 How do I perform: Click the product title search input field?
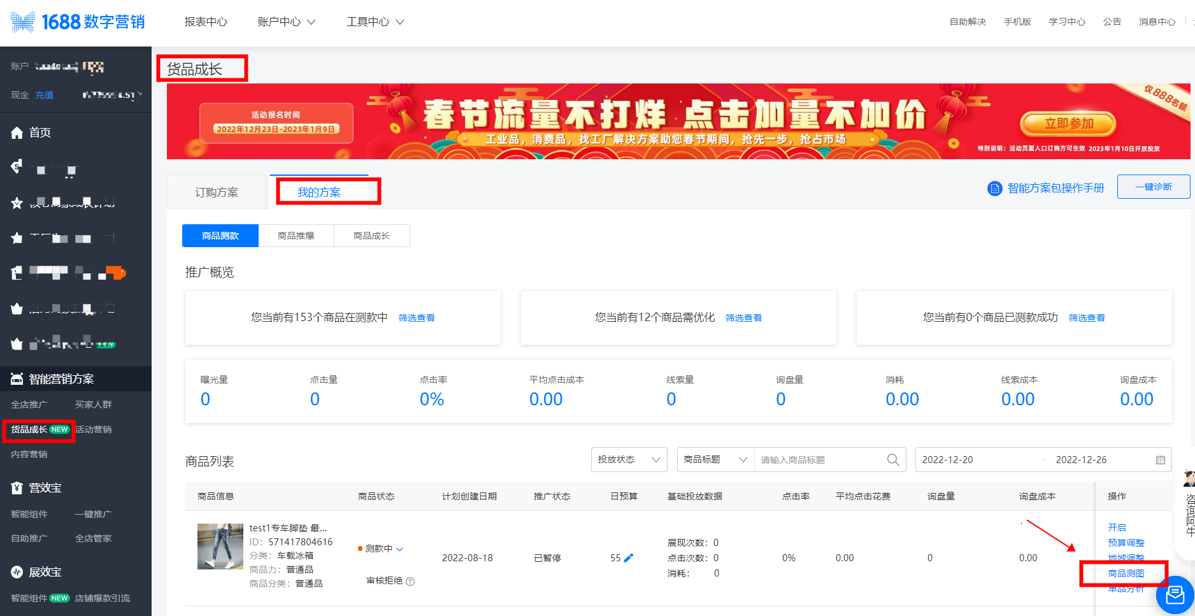pos(819,460)
